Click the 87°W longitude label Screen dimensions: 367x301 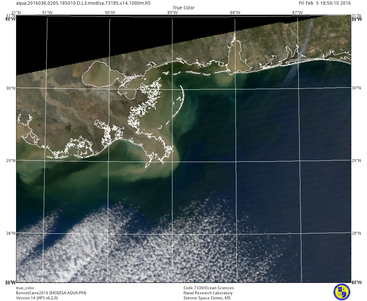tap(297, 13)
